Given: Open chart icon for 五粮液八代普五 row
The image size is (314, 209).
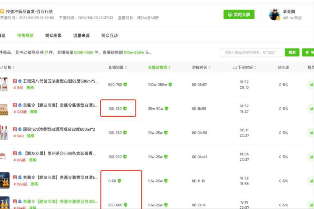Looking at the screenshot, I should click(311, 85).
